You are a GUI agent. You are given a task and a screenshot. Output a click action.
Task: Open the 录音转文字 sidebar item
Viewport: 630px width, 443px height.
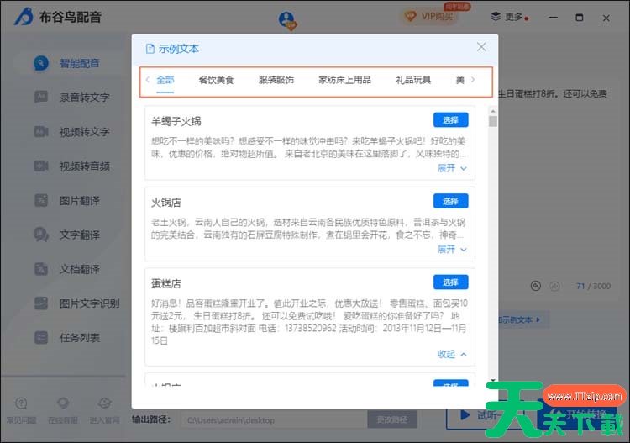(72, 98)
